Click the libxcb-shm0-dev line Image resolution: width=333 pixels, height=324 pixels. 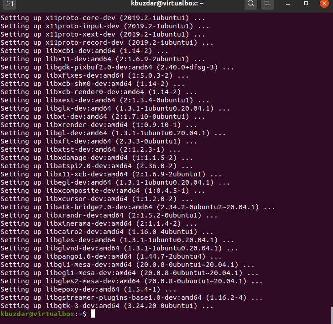click(93, 84)
